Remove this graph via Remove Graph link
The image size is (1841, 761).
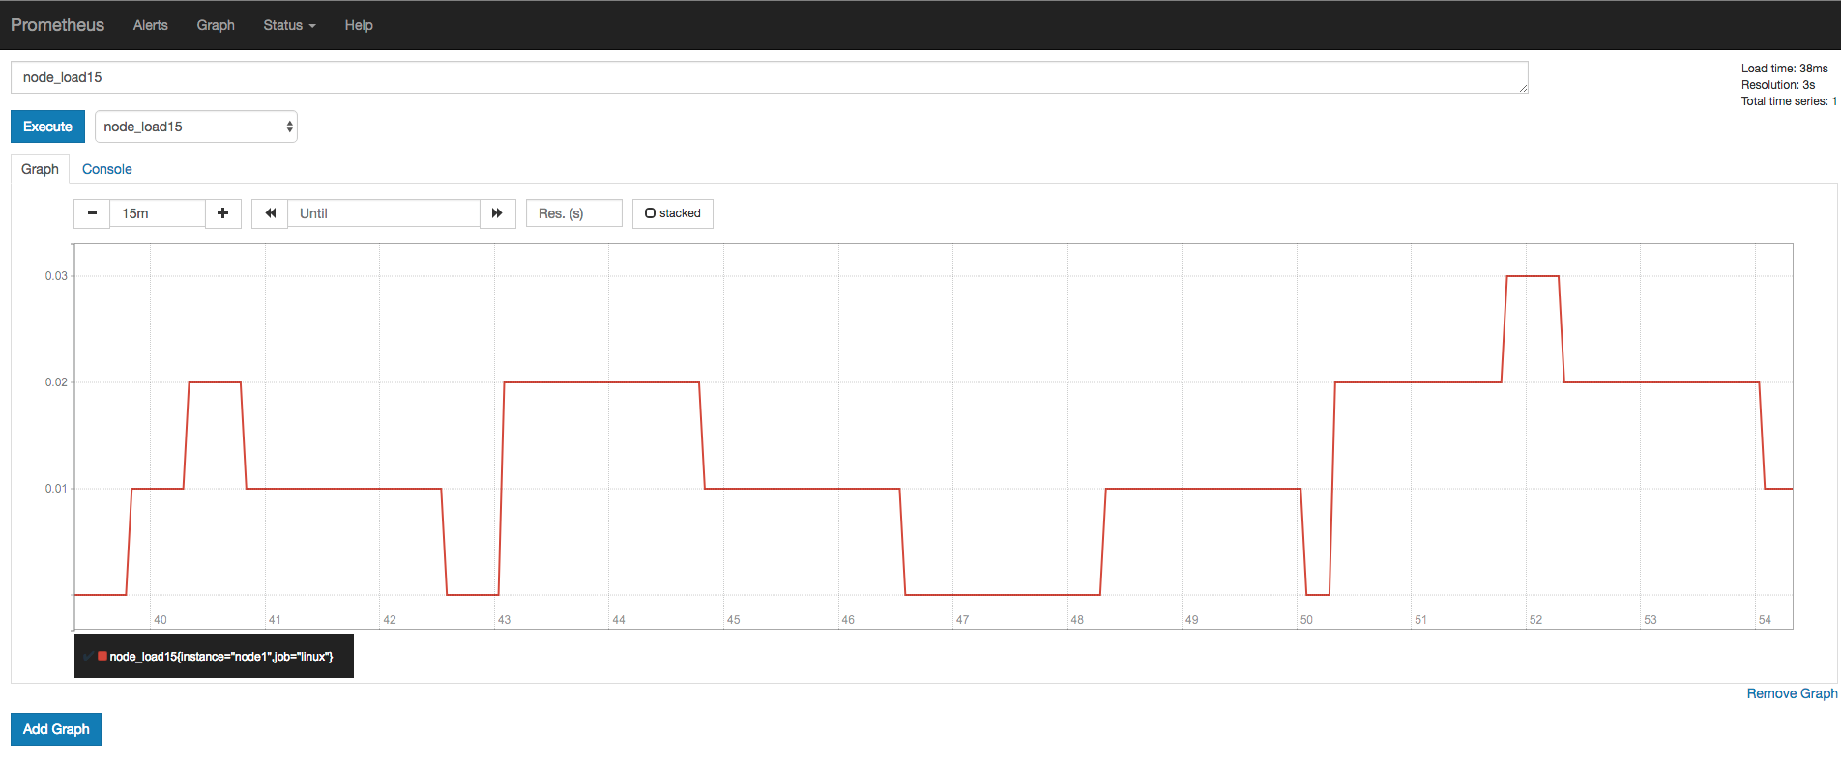(x=1792, y=693)
